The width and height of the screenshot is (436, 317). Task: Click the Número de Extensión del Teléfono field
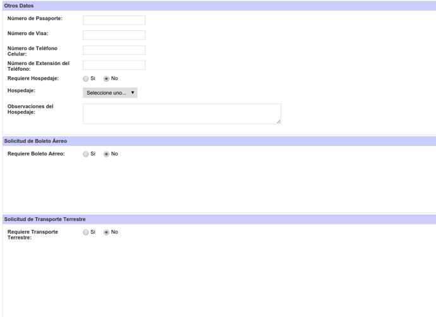pyautogui.click(x=114, y=65)
